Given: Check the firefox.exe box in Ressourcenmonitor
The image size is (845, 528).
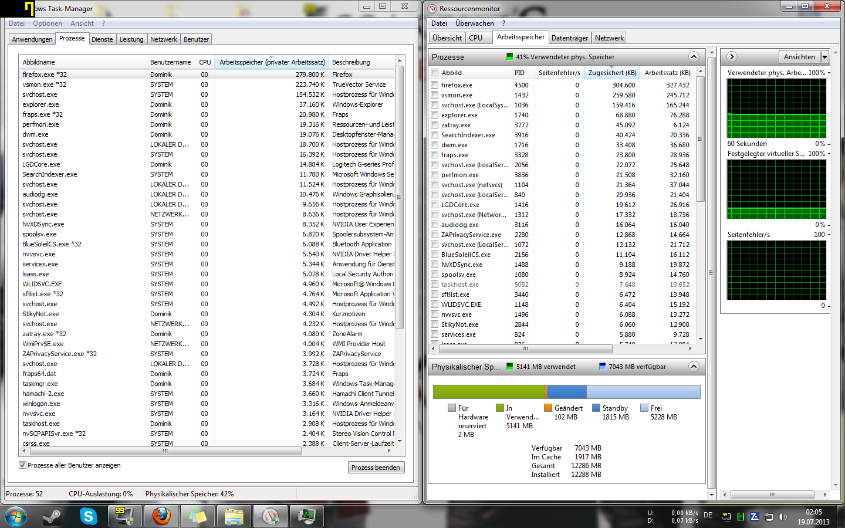Looking at the screenshot, I should click(x=435, y=85).
